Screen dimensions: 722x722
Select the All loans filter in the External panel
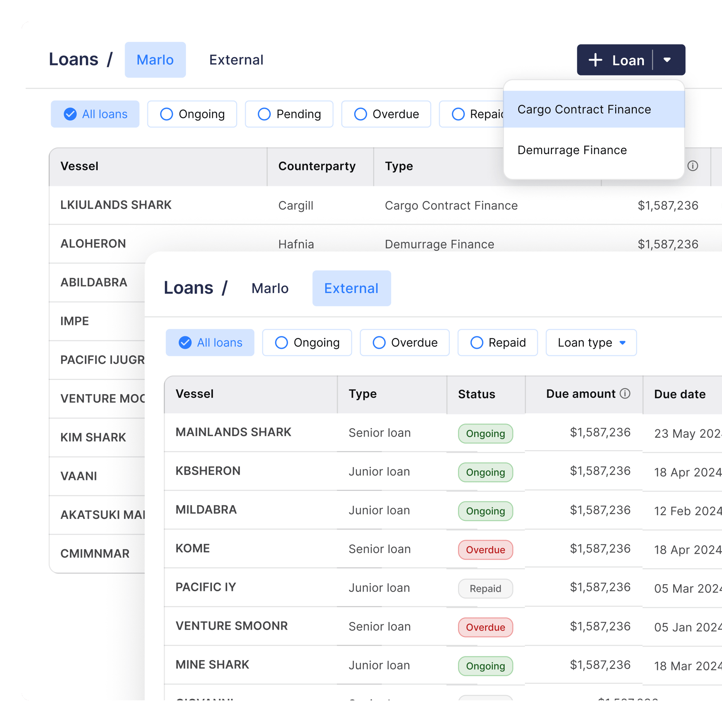[x=210, y=342]
